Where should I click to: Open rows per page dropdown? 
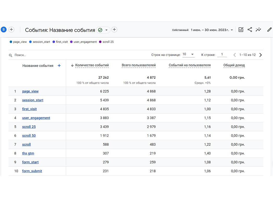click(188, 54)
